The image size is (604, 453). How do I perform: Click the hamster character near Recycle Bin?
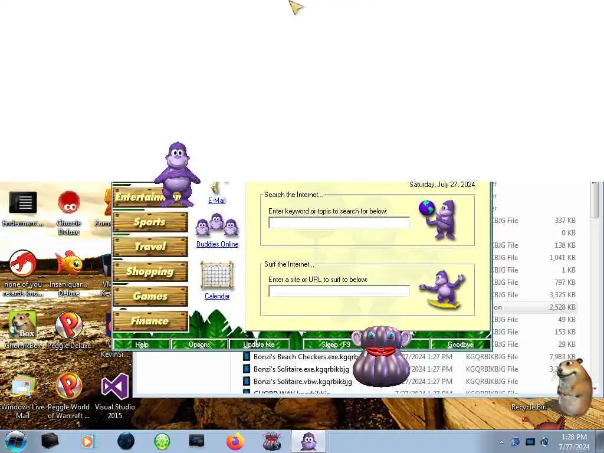click(573, 387)
